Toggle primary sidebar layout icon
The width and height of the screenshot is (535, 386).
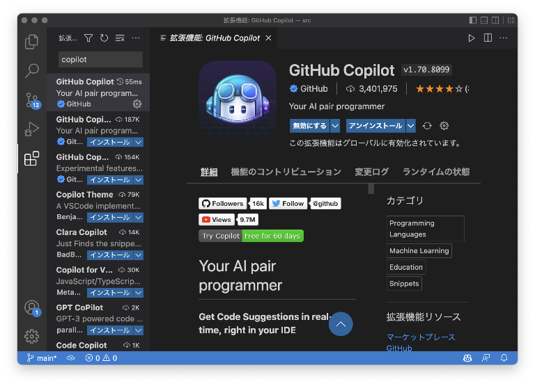pos(473,20)
